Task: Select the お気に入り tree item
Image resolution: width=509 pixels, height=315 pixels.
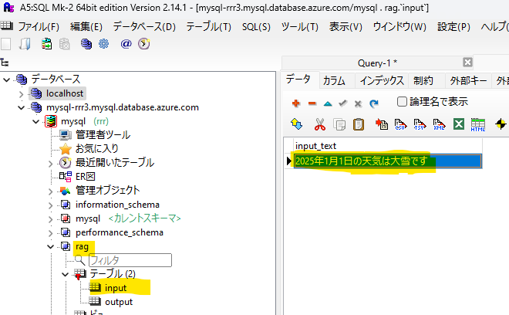Action: click(x=96, y=149)
